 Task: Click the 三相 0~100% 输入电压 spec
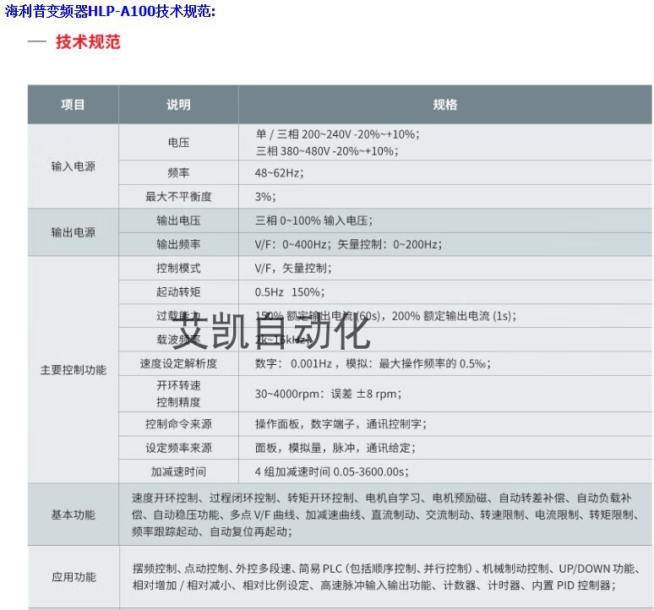313,221
